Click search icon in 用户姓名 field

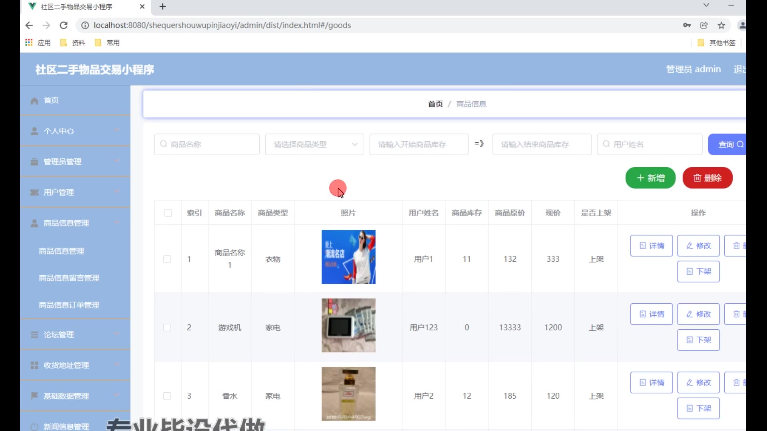point(606,144)
